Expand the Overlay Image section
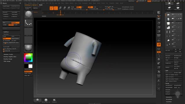The height and width of the screenshot is (104, 185). pos(8,59)
